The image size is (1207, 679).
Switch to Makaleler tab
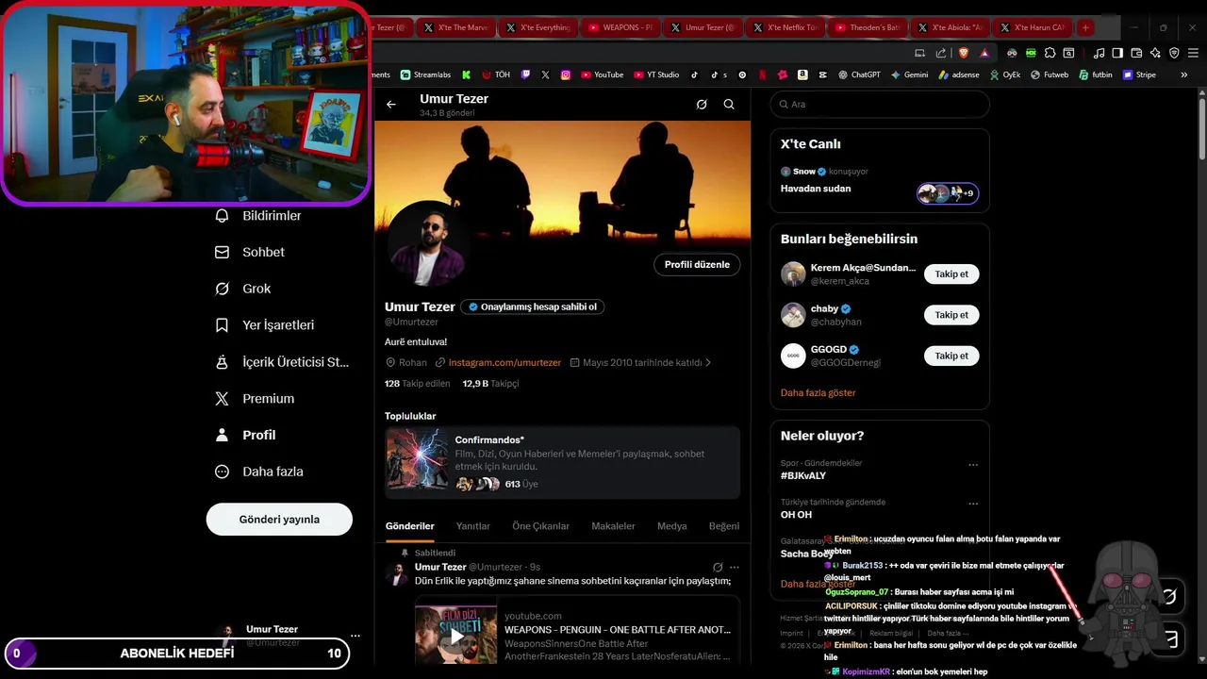pyautogui.click(x=613, y=526)
